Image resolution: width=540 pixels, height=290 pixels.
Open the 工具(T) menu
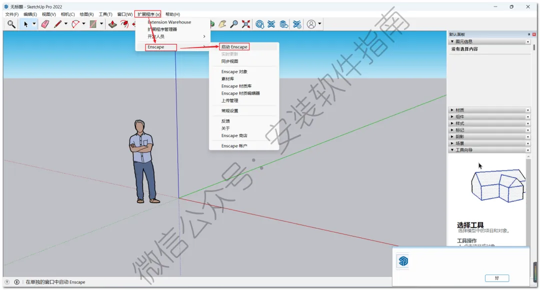pos(105,14)
